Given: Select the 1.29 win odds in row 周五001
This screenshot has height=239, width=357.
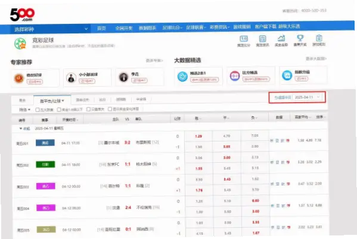Looking at the screenshot, I should pyautogui.click(x=198, y=136).
